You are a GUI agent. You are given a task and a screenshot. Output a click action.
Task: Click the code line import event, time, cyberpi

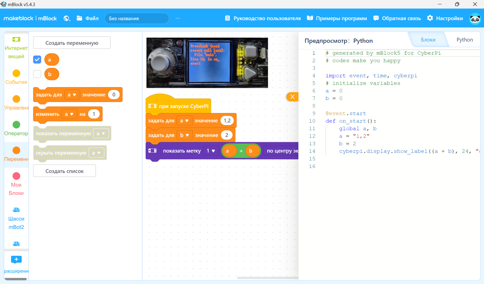coord(371,76)
